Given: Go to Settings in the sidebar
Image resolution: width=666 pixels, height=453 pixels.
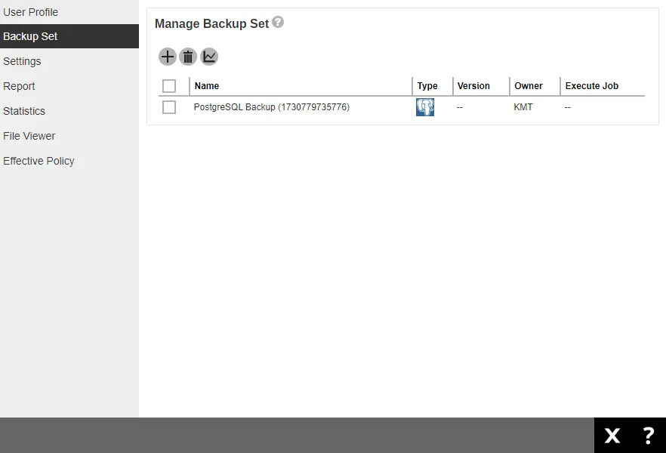Looking at the screenshot, I should coord(23,61).
